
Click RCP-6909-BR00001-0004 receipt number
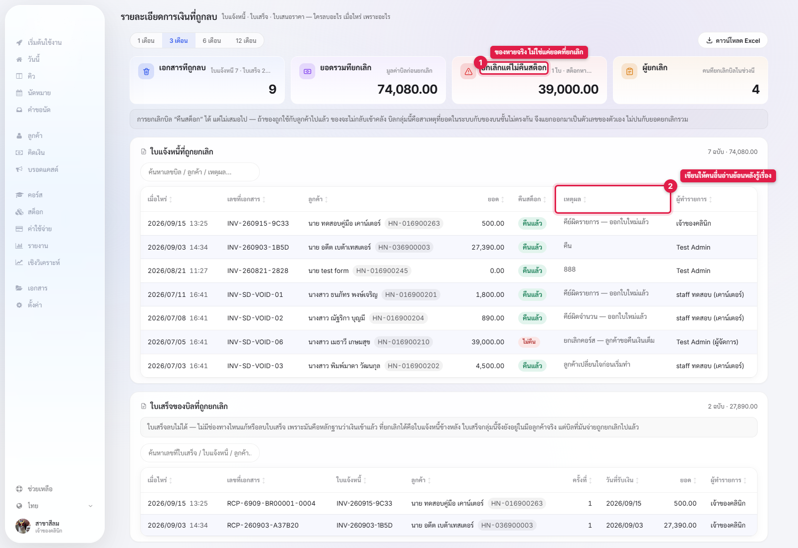pos(271,503)
